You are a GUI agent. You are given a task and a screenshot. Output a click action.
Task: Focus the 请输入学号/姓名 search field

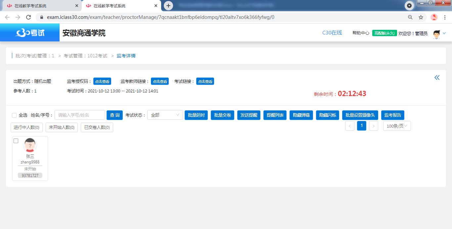[80, 115]
